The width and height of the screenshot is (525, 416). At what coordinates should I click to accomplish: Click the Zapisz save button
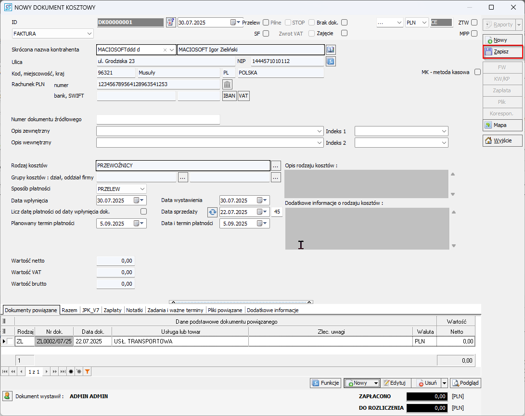502,51
